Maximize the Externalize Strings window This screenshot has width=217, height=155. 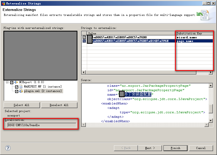click(209, 3)
